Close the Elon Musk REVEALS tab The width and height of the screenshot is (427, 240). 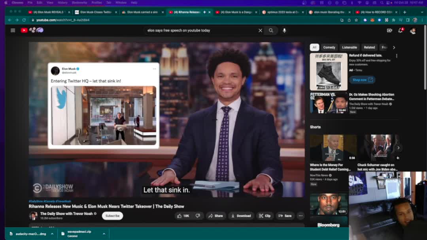click(x=69, y=12)
